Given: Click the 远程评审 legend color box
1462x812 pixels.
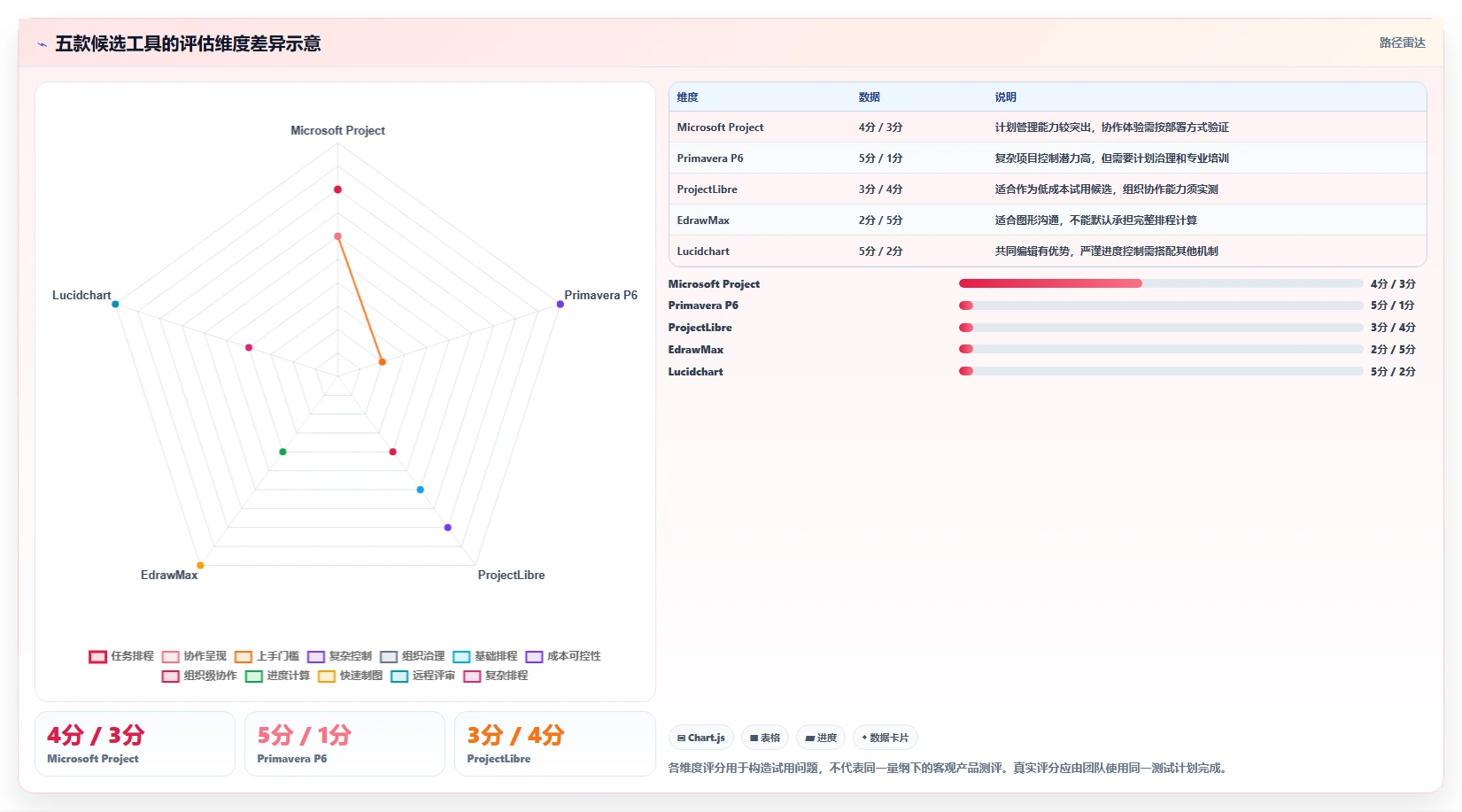Looking at the screenshot, I should 399,677.
